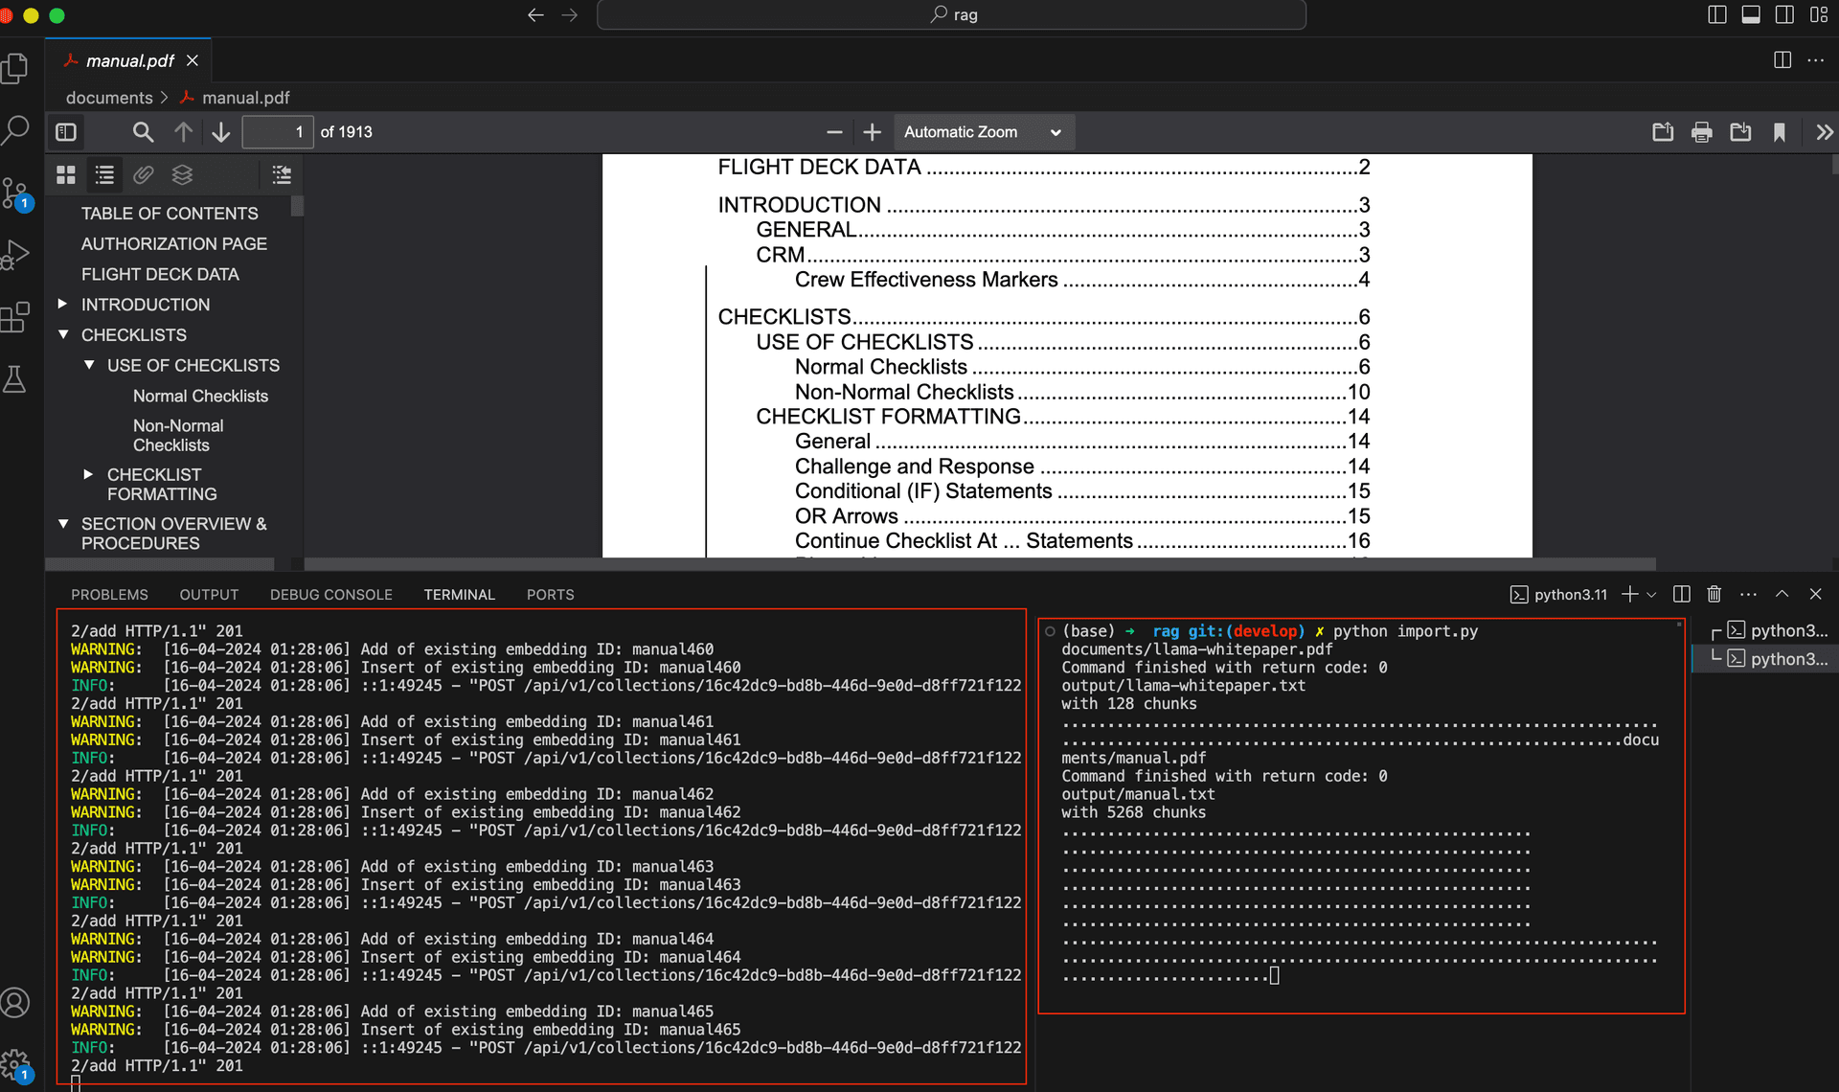Toggle the PDF sidebar button
Screen dimensions: 1839x1092
(66, 132)
